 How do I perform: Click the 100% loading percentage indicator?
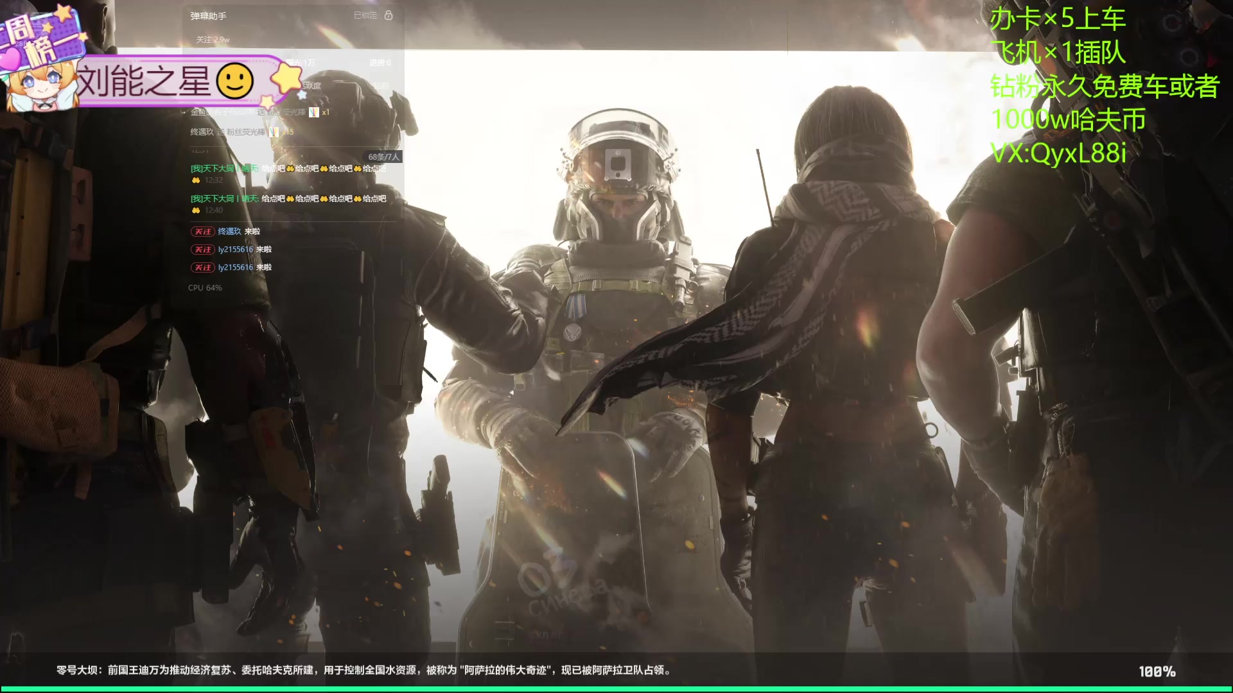click(x=1157, y=672)
